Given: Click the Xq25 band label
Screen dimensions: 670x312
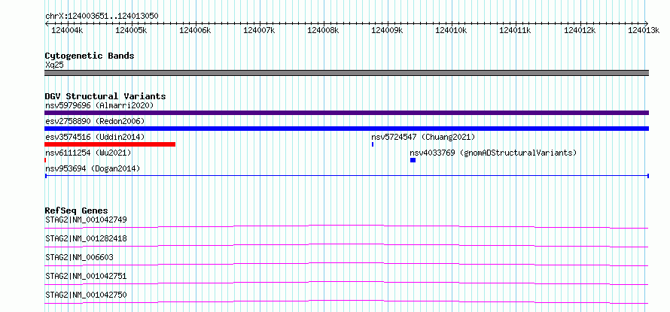Looking at the screenshot, I should pyautogui.click(x=54, y=65).
